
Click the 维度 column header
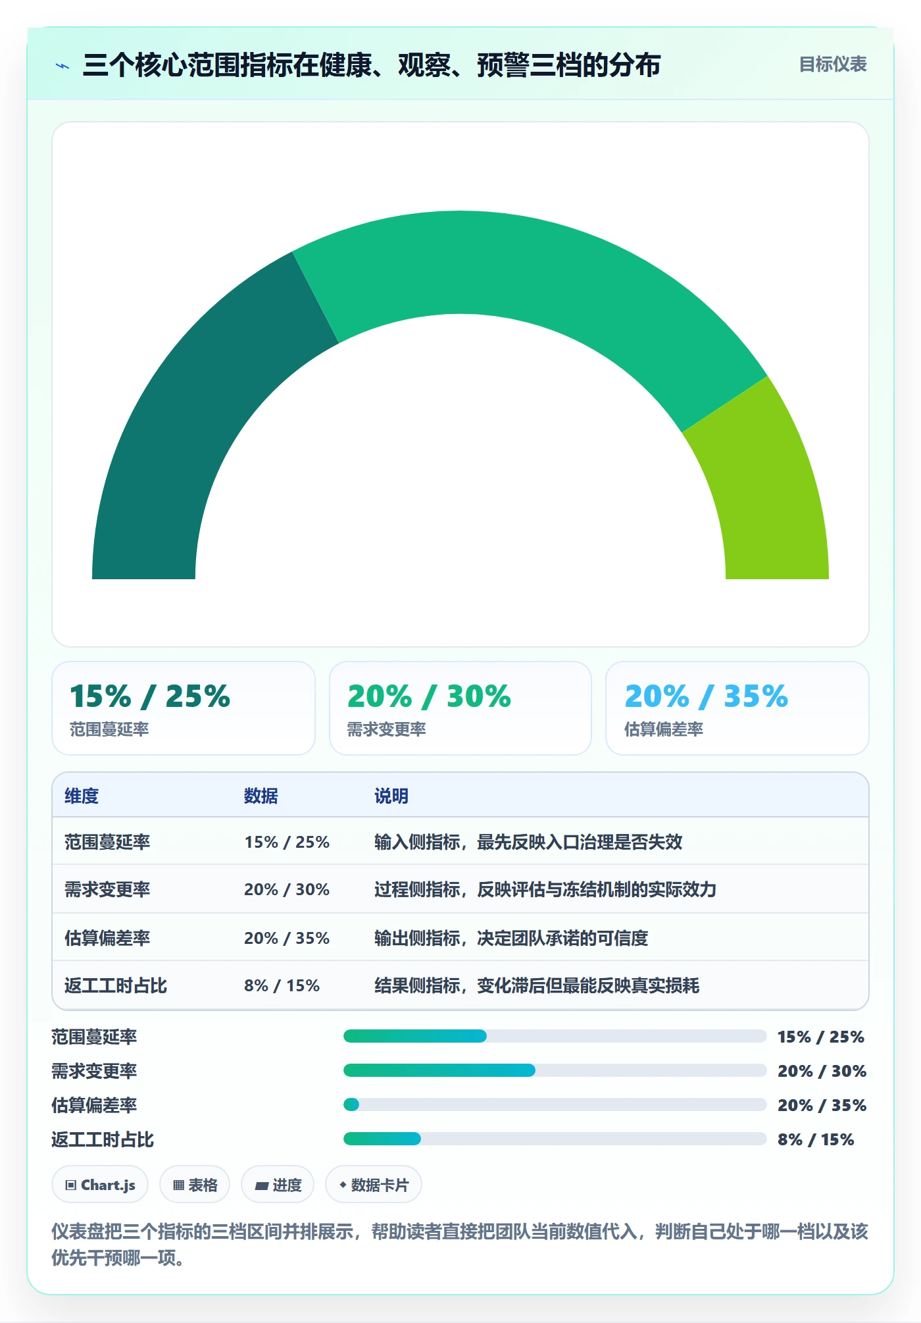[82, 796]
